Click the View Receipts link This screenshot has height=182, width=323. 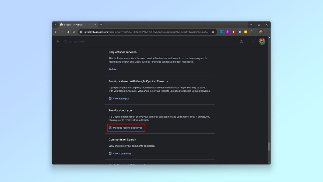[119, 98]
